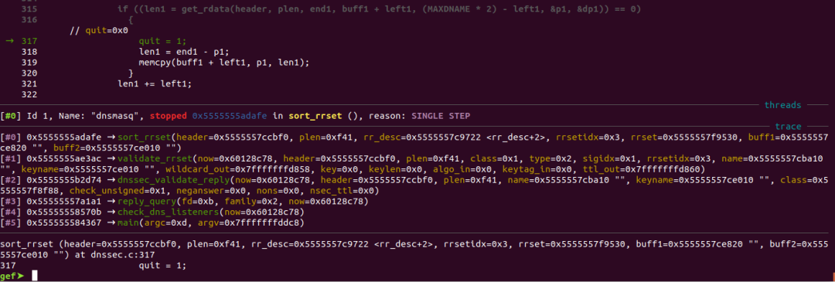Click frame [#0] marker in trace

9,137
